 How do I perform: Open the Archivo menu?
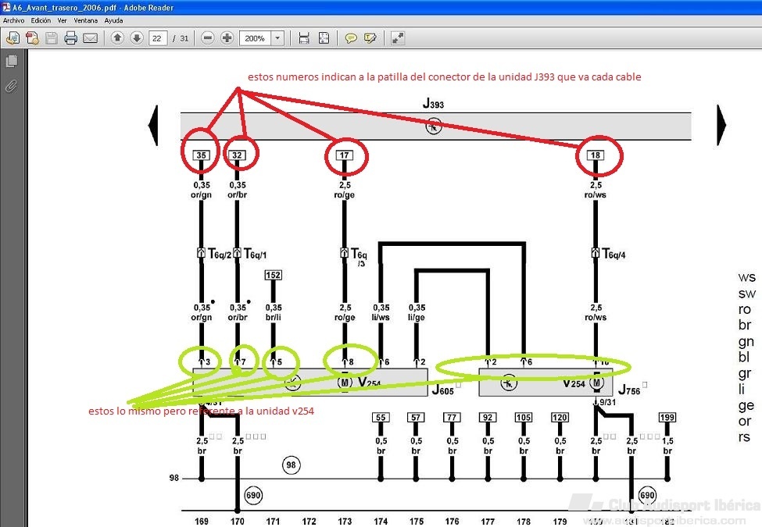(x=13, y=20)
